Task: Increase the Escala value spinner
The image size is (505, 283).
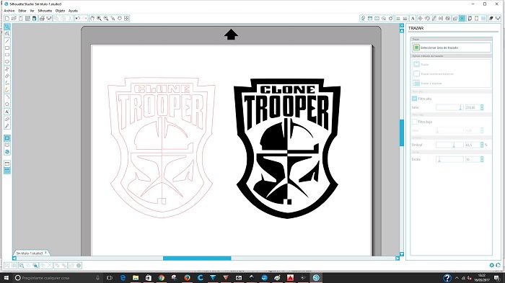Action: coord(482,158)
